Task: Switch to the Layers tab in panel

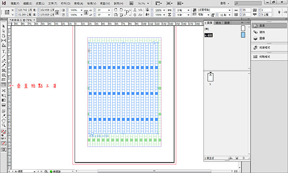Action: coord(227,23)
